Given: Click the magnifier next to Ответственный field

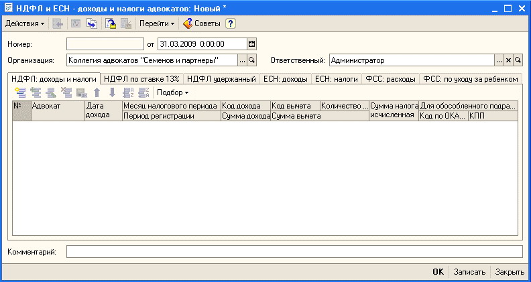Looking at the screenshot, I should (518, 60).
